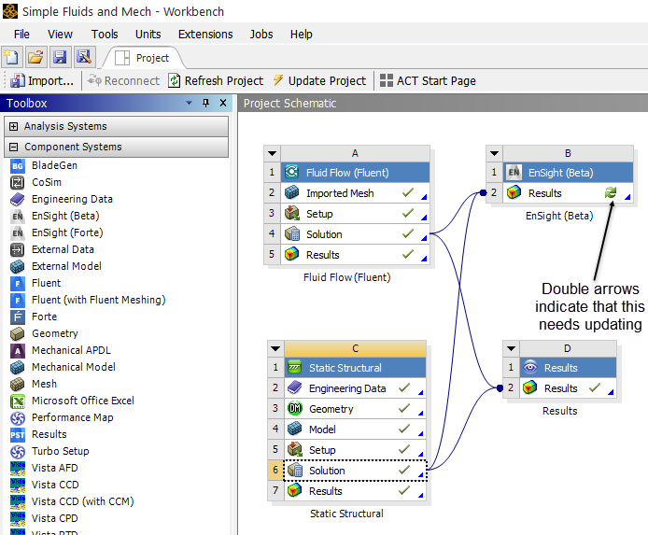Close the Toolbox panel
This screenshot has height=535, width=648.
coord(223,103)
